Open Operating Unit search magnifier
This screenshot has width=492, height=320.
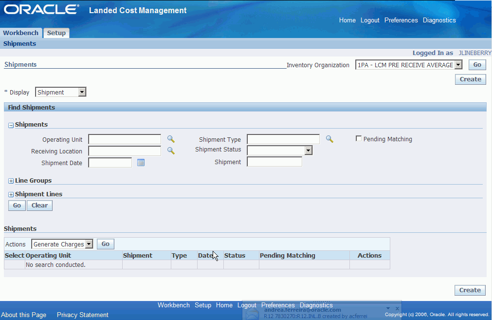[171, 139]
